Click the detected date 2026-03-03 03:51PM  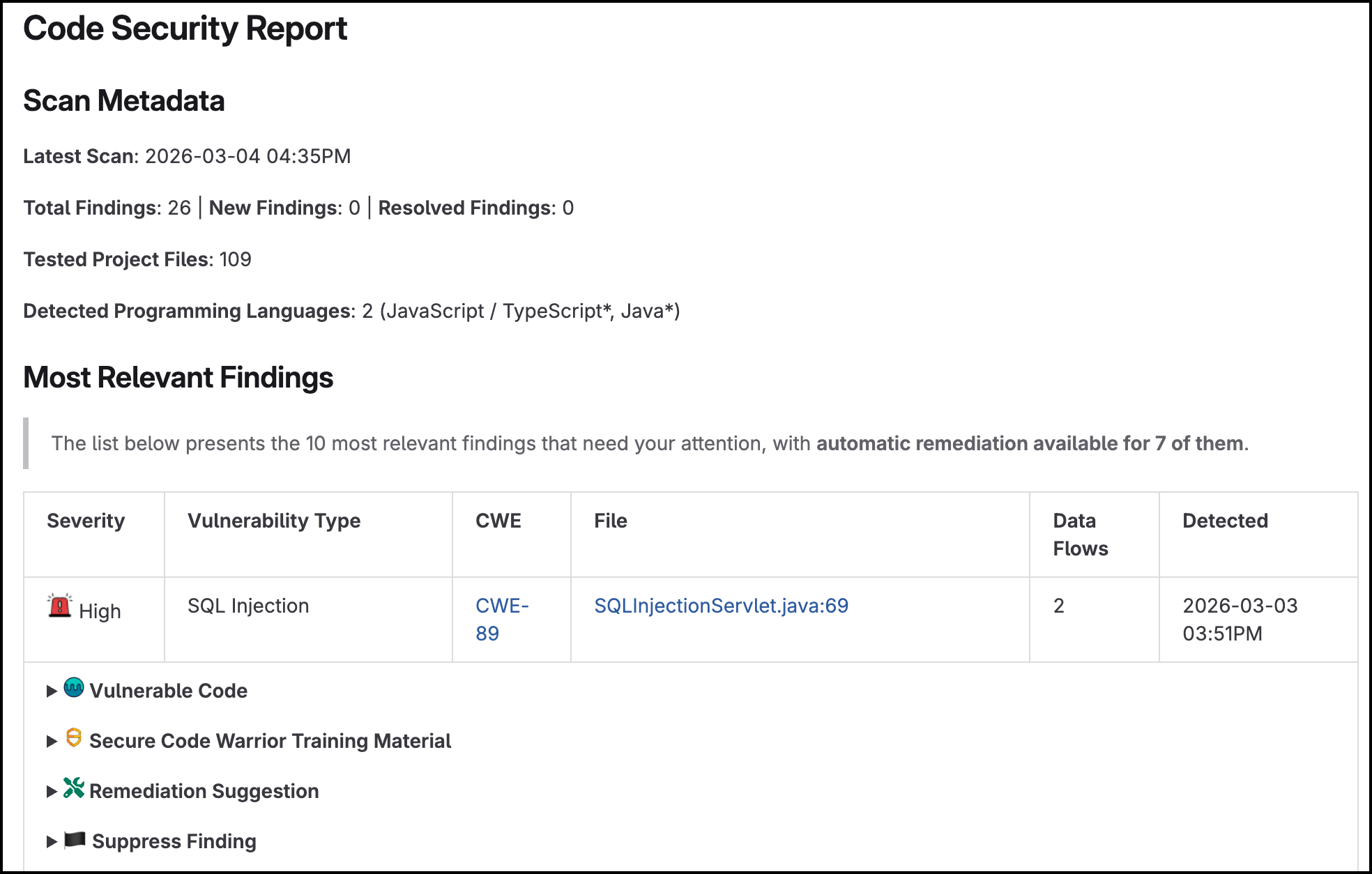(x=1240, y=620)
